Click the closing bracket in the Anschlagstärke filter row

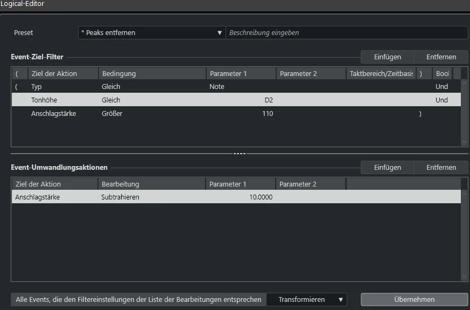click(420, 114)
